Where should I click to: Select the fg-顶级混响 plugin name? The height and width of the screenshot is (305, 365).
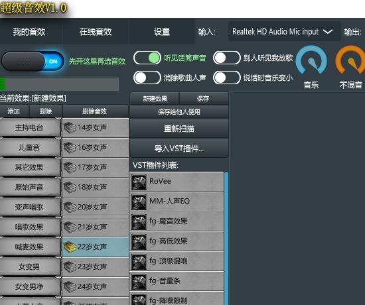click(x=168, y=261)
